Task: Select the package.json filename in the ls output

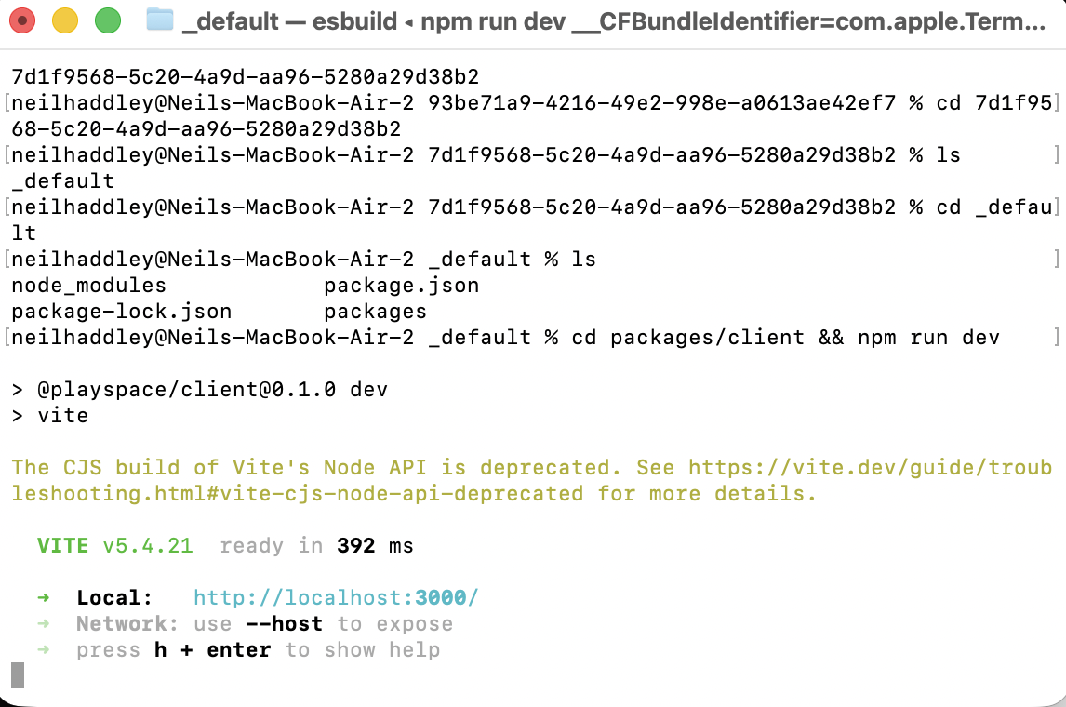Action: pos(401,285)
